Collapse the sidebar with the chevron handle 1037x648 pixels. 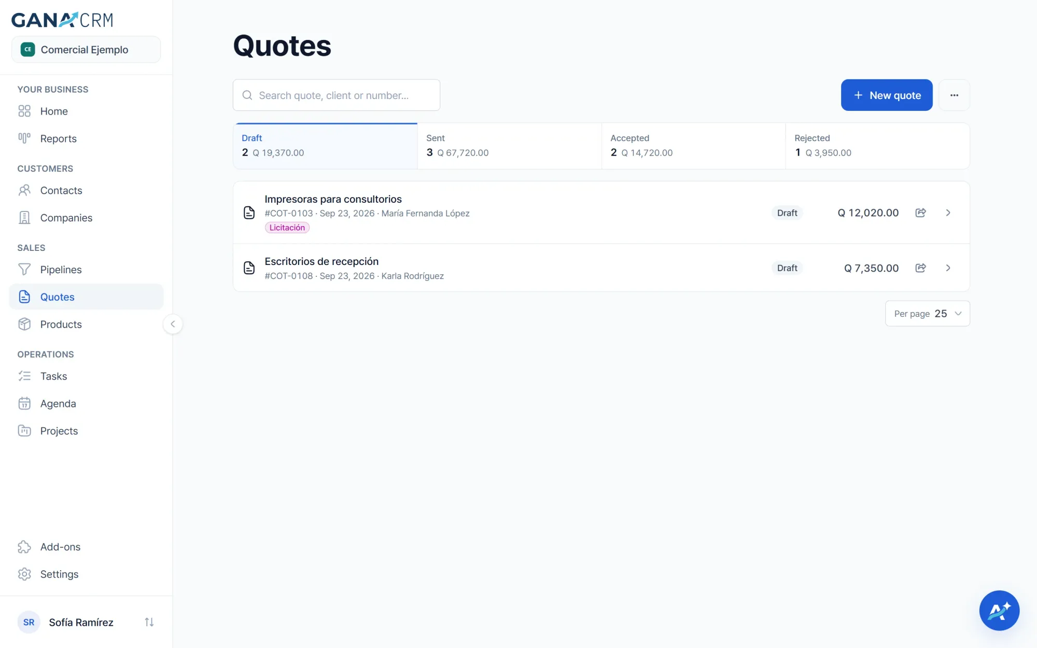pyautogui.click(x=173, y=324)
